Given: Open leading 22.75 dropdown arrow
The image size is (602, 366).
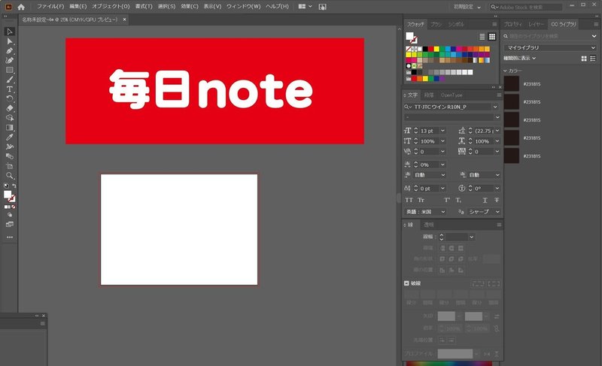Looking at the screenshot, I should click(x=497, y=131).
